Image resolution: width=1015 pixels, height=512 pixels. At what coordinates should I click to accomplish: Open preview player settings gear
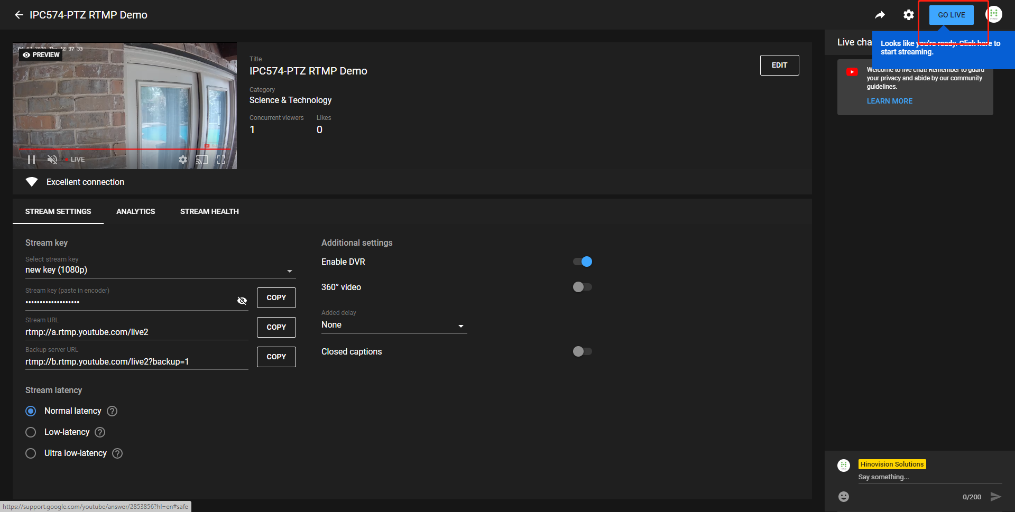click(182, 160)
